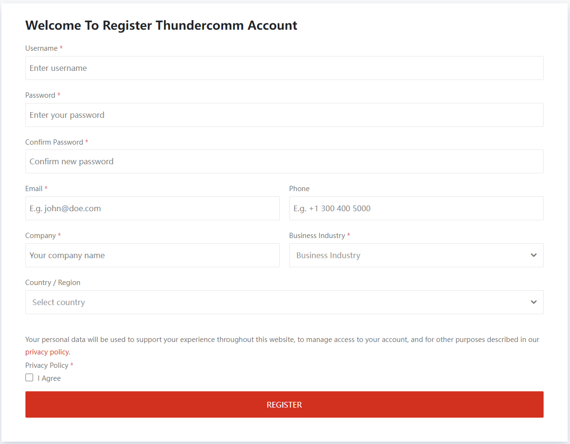Click the 'Username' field label
The height and width of the screenshot is (444, 570).
point(41,48)
